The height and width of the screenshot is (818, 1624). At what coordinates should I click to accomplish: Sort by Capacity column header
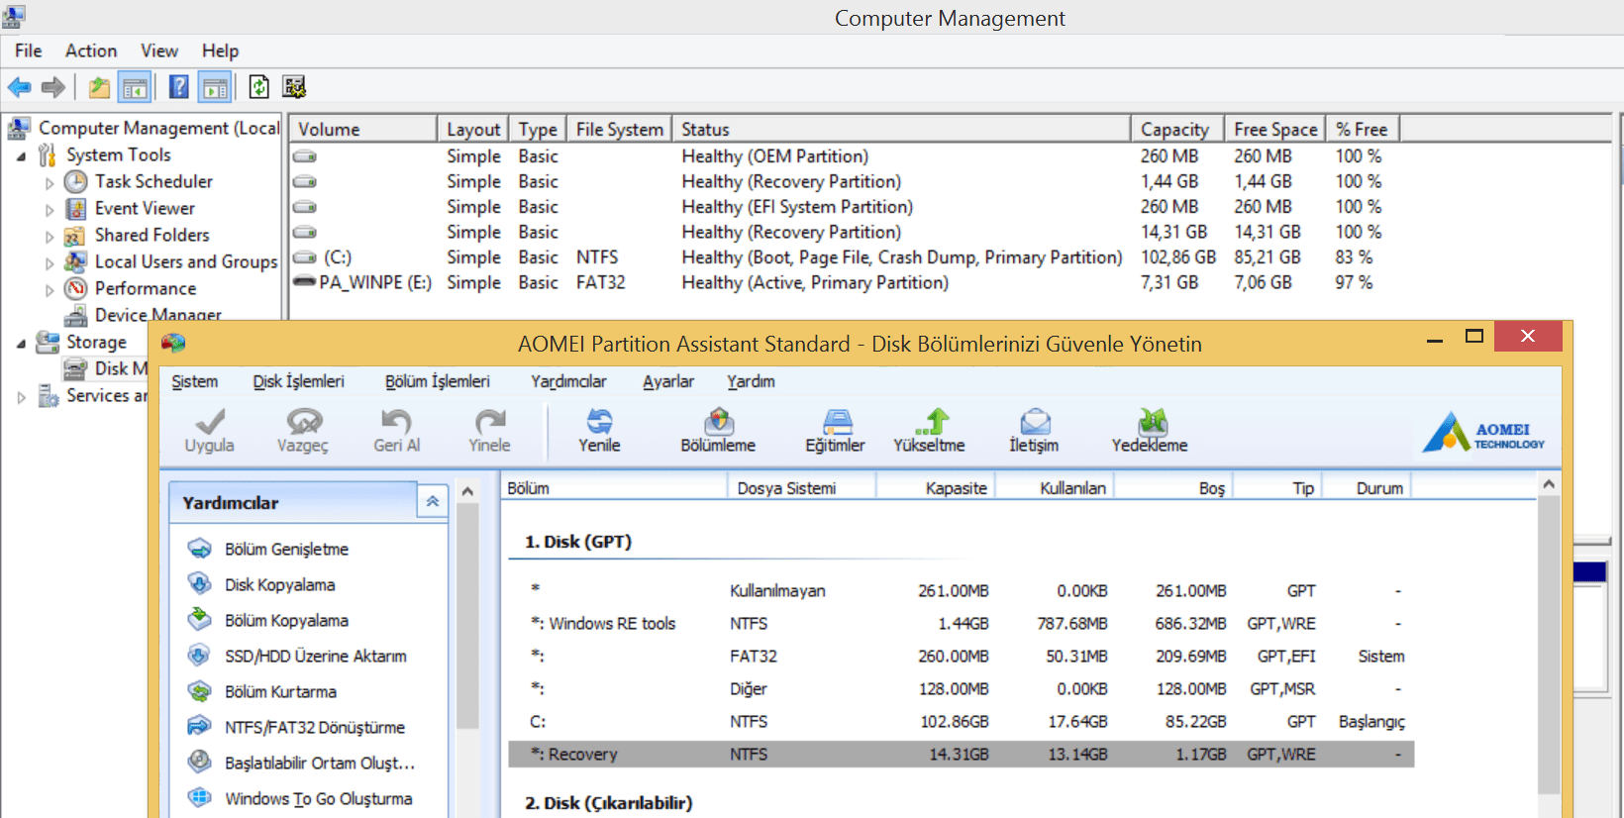pos(1173,130)
